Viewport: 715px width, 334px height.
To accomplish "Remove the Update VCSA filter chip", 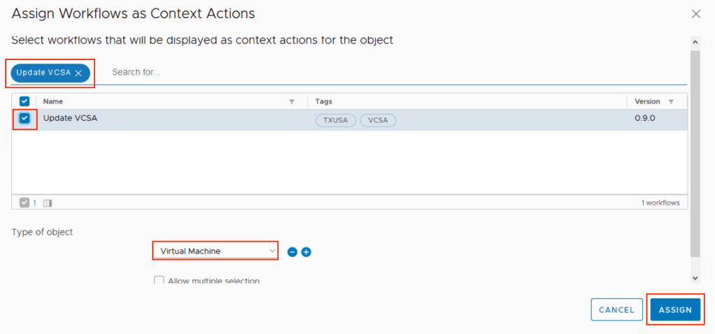I will 78,73.
